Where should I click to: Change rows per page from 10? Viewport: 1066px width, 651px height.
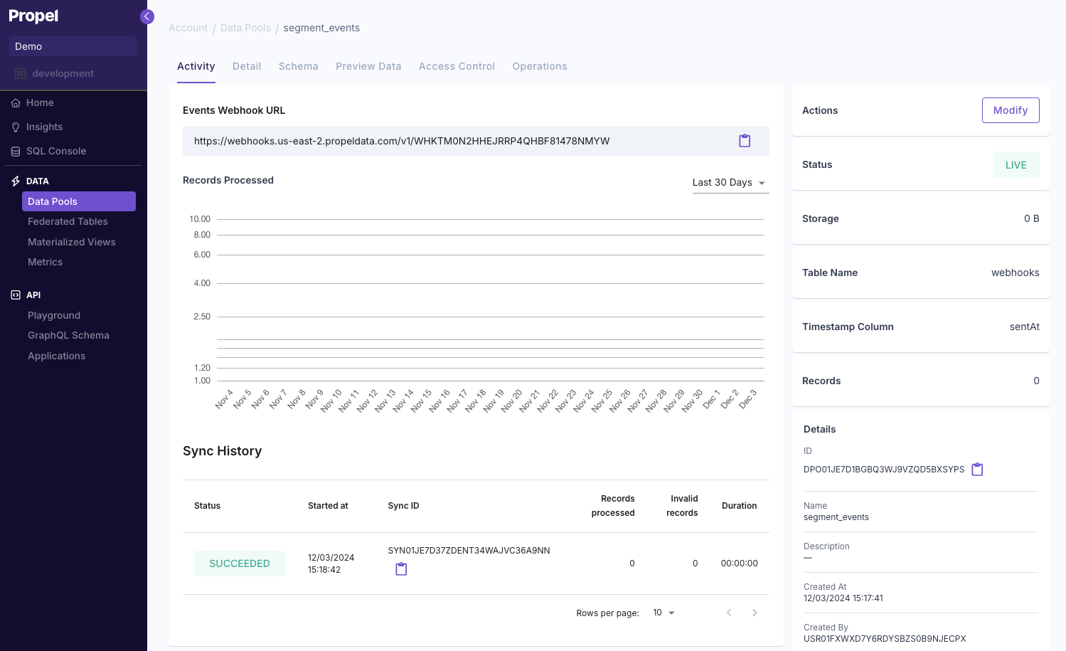click(x=663, y=612)
